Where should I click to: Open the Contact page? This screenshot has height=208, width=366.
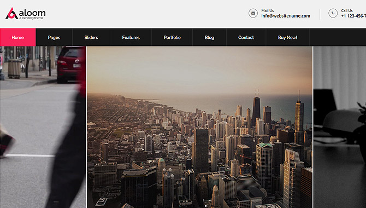[246, 37]
